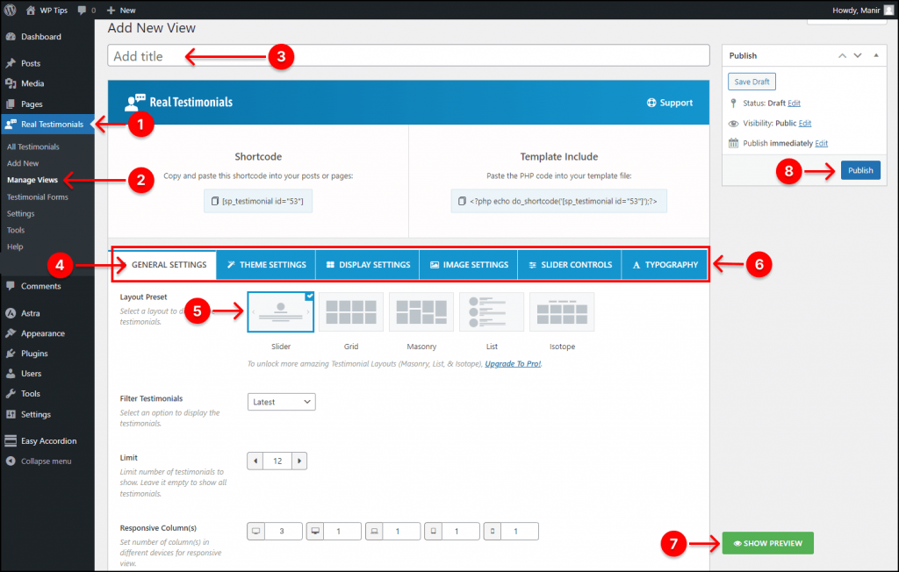Switch to General Settings tab
Image resolution: width=899 pixels, height=572 pixels.
click(x=164, y=265)
